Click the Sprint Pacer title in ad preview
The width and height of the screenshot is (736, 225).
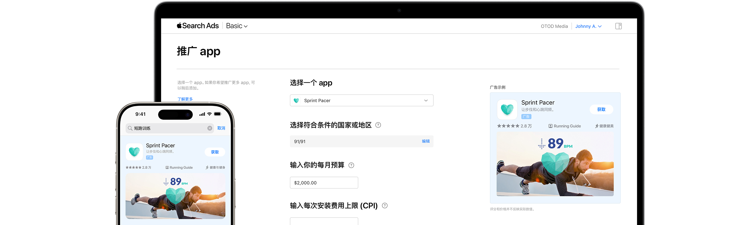pos(538,102)
